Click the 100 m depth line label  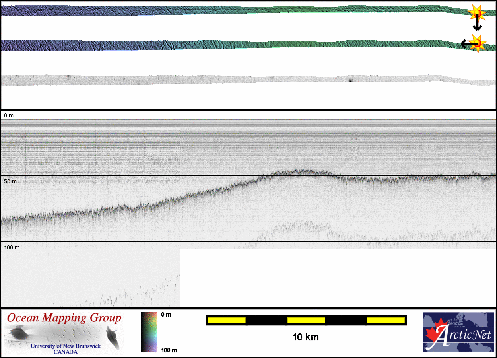(x=12, y=247)
